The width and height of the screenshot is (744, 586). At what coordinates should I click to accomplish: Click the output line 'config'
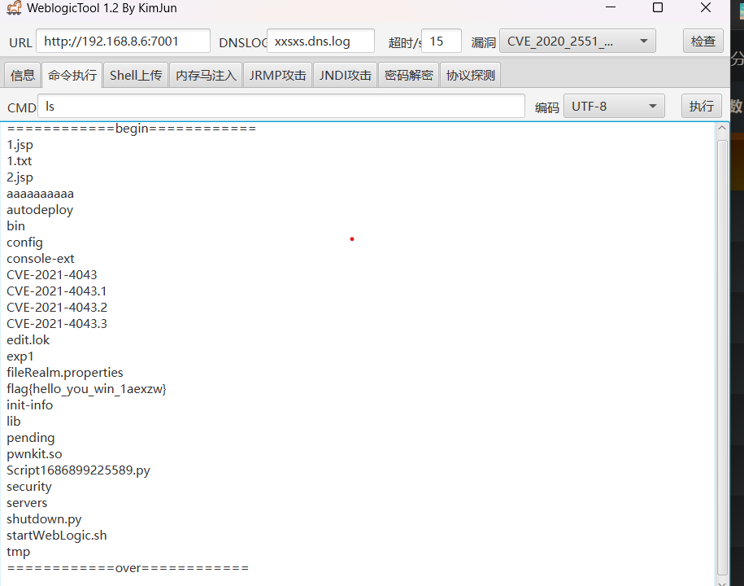(x=24, y=243)
